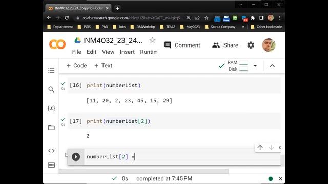Expand the RAM Disk runtime dropdown
This screenshot has height=184, width=328.
coord(255,66)
